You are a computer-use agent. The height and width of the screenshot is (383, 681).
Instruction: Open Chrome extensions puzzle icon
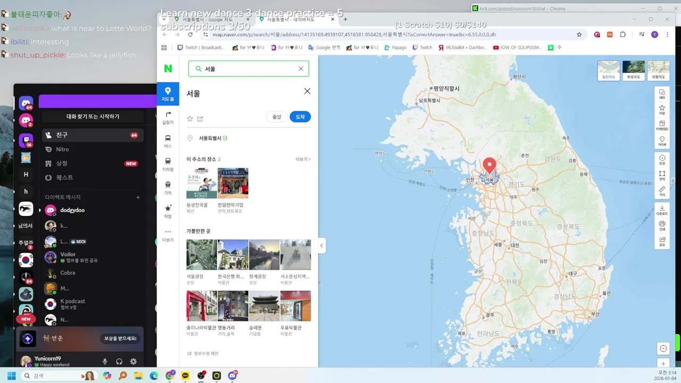tap(623, 35)
